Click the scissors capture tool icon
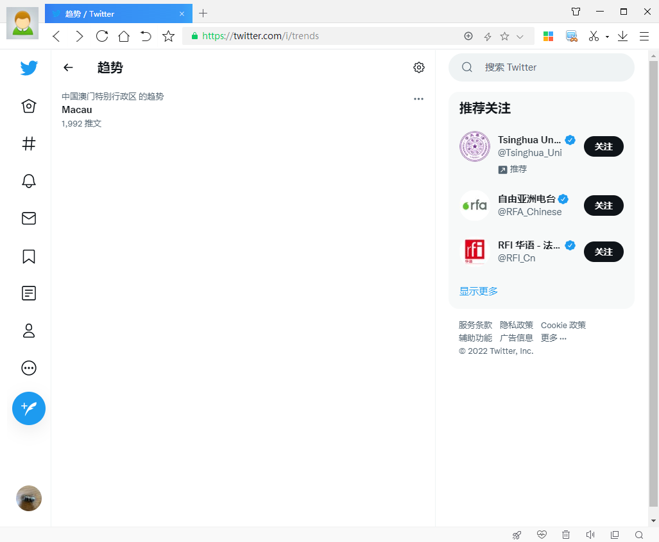 coord(594,36)
